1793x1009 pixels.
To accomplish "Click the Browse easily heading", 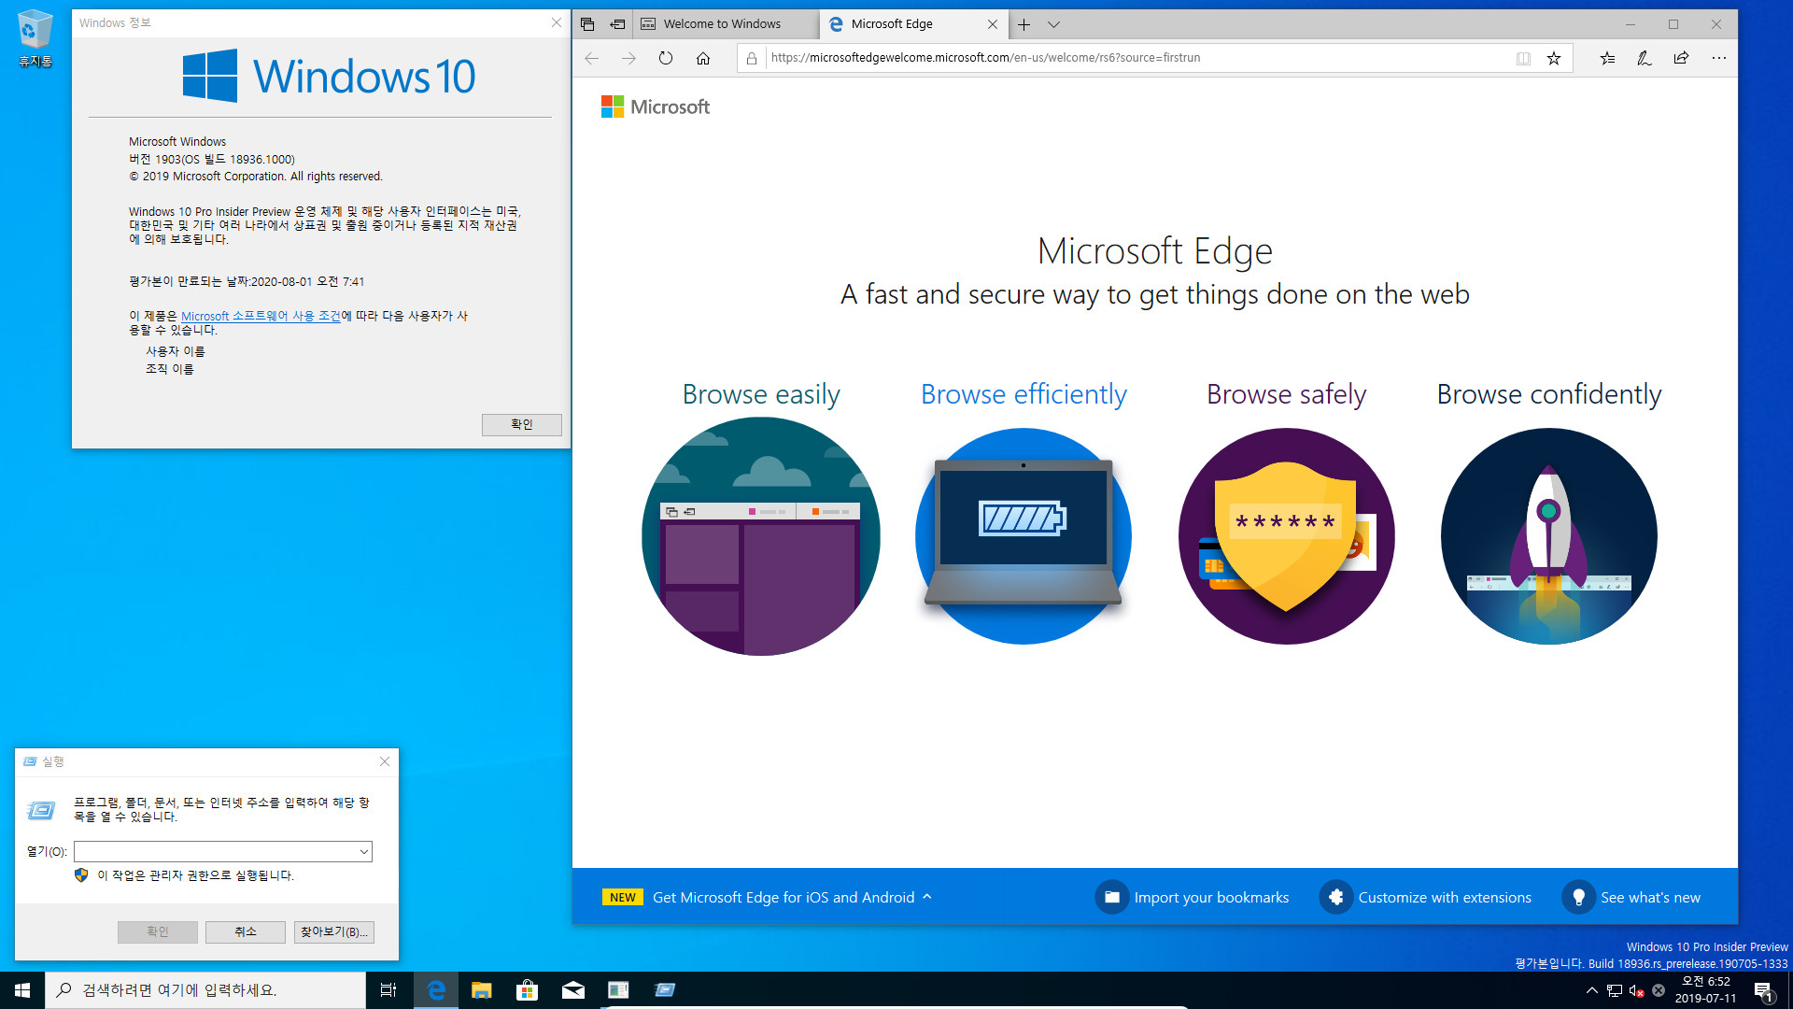I will pos(761,394).
